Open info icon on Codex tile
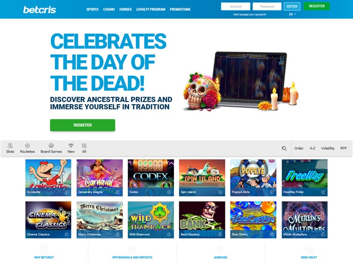This screenshot has width=353, height=265. 169,192
